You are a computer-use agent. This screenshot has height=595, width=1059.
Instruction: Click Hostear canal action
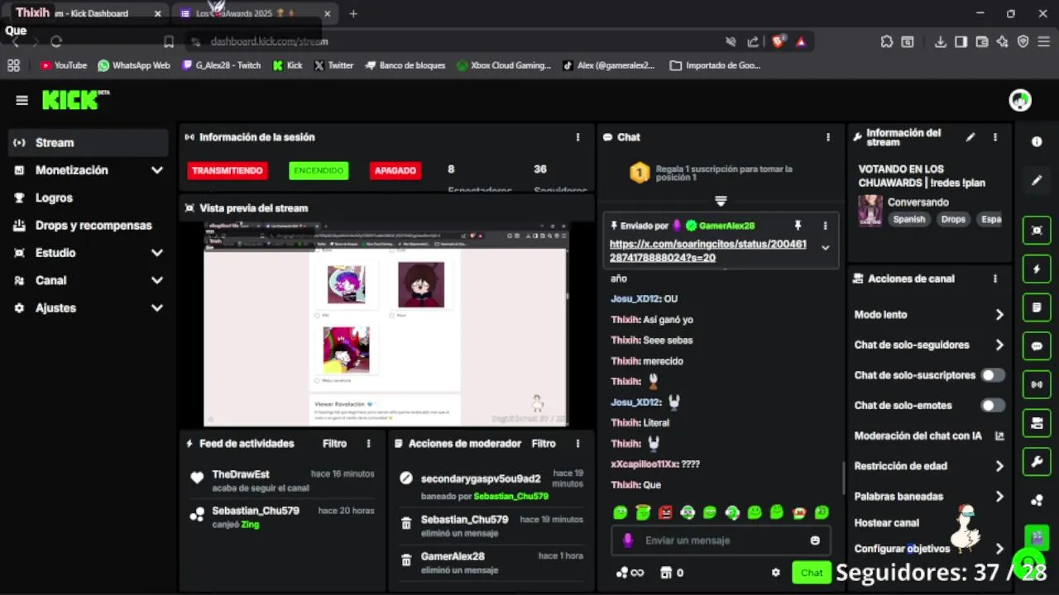[886, 522]
